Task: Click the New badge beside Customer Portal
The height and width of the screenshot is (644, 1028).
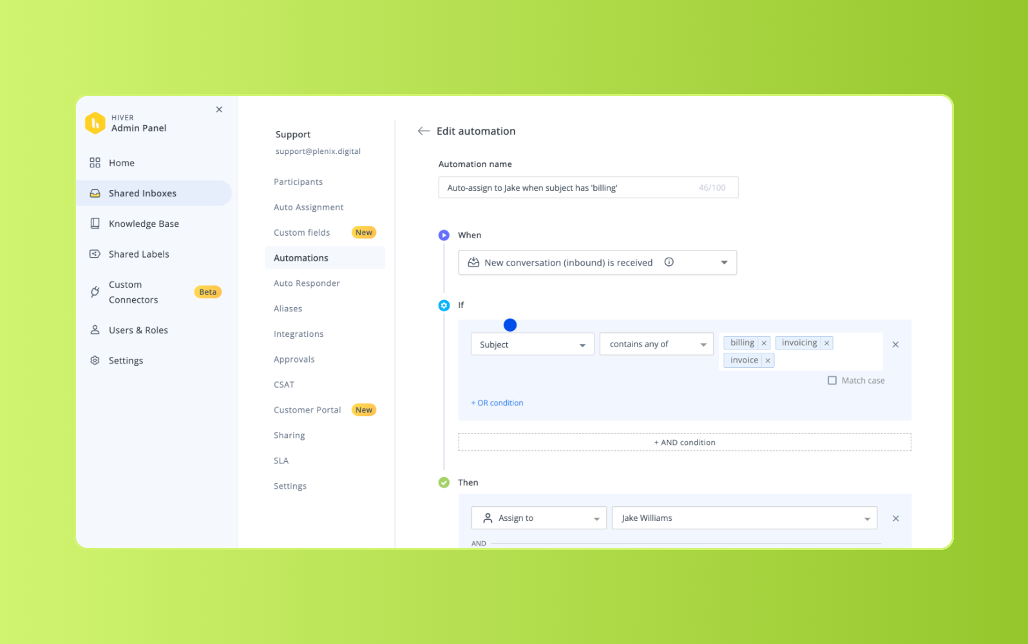Action: (x=364, y=410)
